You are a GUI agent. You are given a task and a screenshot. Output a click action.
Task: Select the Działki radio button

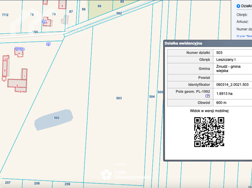pyautogui.click(x=238, y=6)
